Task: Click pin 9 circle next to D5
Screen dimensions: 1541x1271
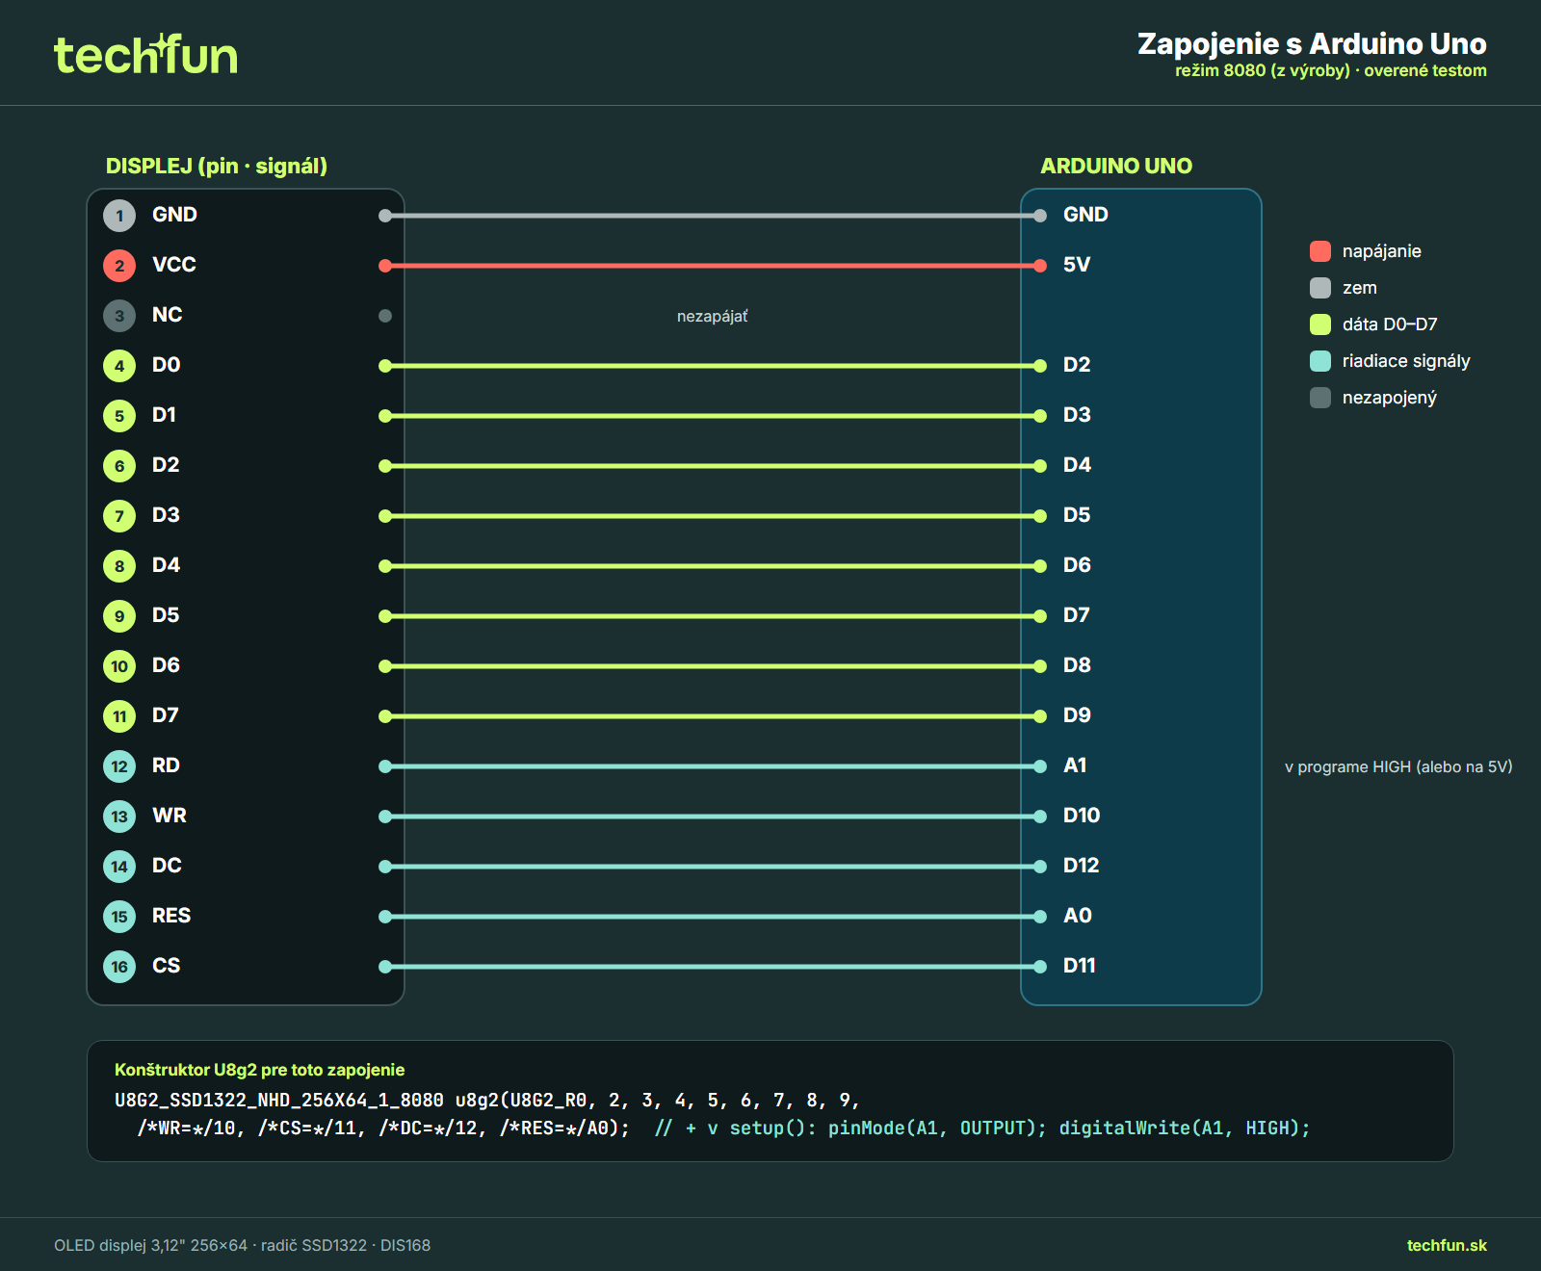Action: (119, 616)
